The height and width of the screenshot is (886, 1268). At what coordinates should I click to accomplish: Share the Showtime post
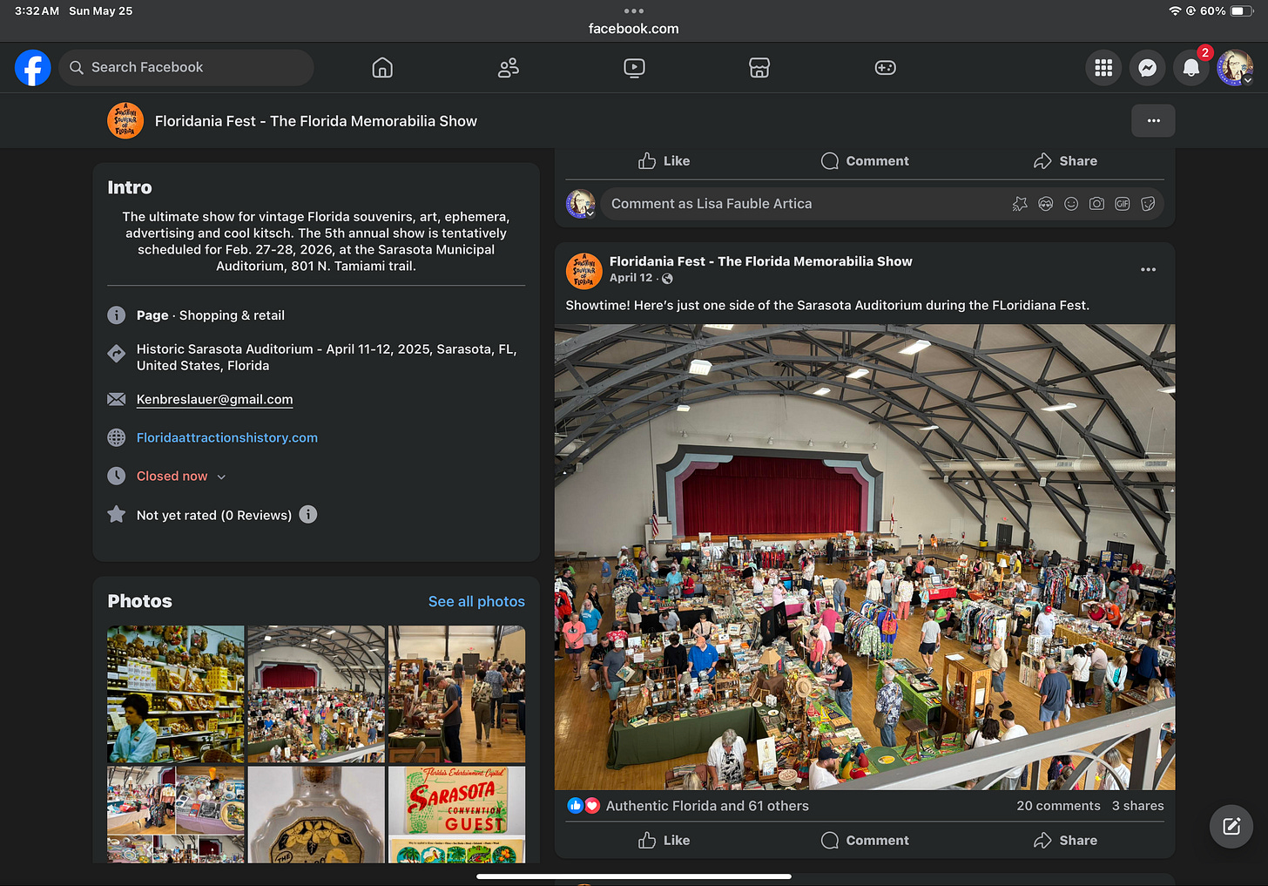(1065, 841)
